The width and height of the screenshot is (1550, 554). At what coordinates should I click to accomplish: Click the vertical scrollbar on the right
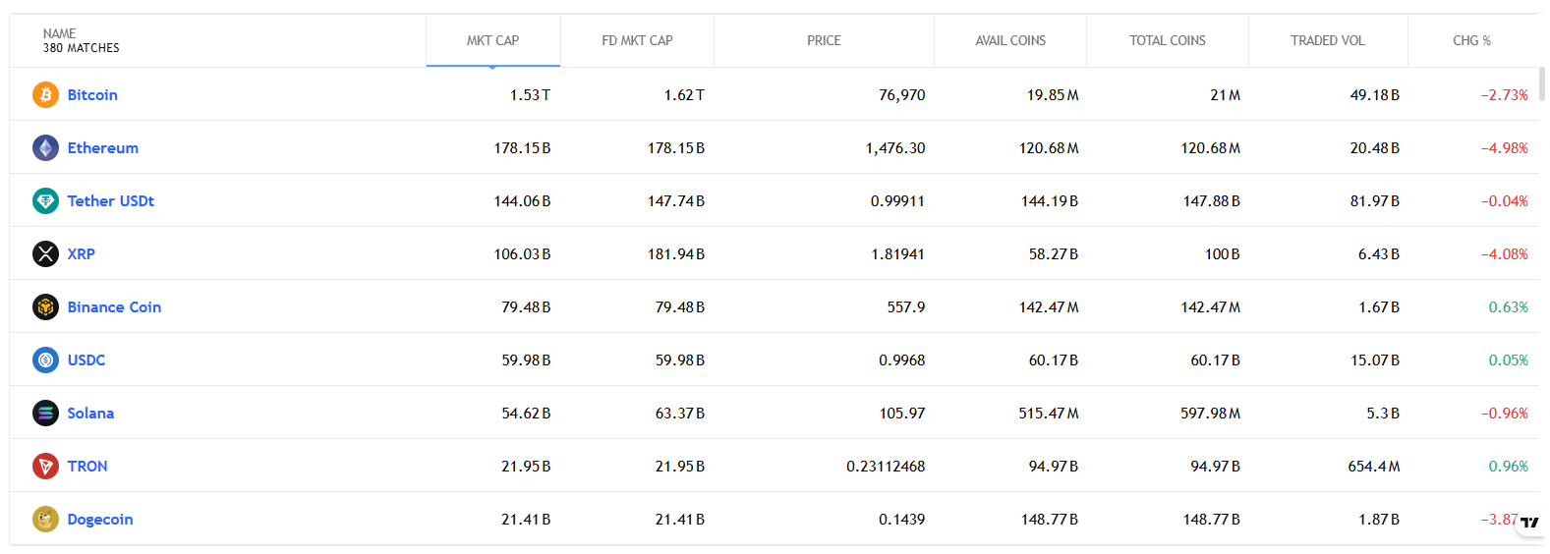click(1542, 84)
